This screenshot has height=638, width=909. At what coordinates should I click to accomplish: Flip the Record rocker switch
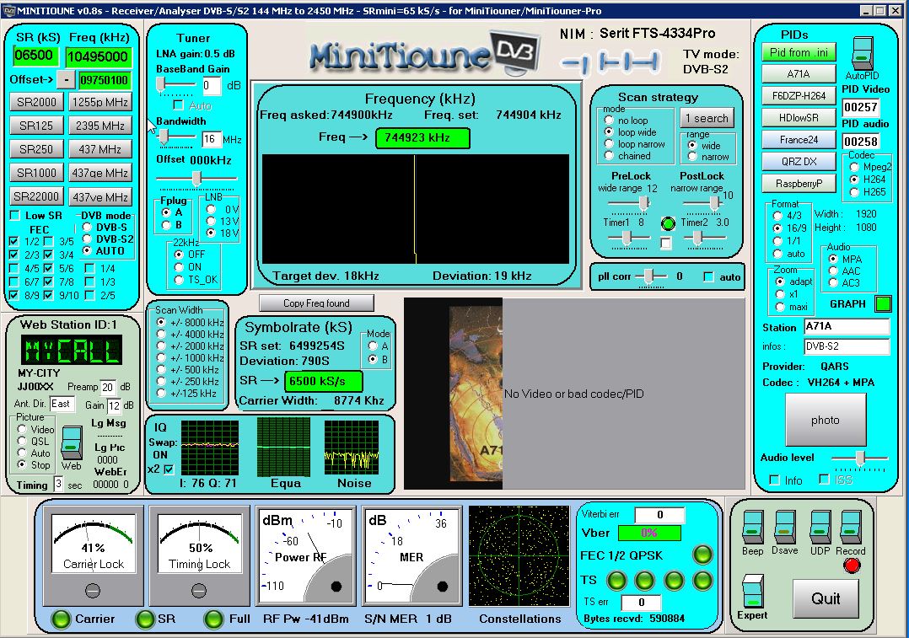point(851,527)
